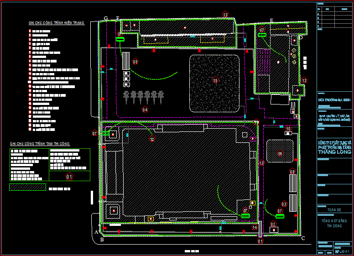The height and width of the screenshot is (256, 354).
Task: Select the pentagon marker 14
Action: click(x=255, y=227)
